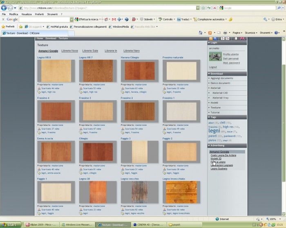
Task: Collapse the Download sidebar section
Action: pyautogui.click(x=209, y=74)
